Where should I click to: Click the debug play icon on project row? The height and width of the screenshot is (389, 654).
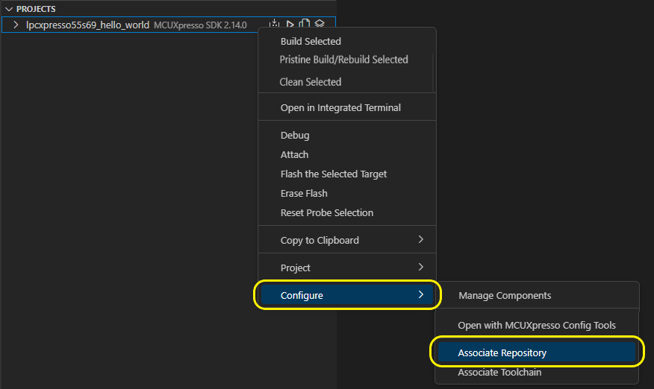[290, 24]
